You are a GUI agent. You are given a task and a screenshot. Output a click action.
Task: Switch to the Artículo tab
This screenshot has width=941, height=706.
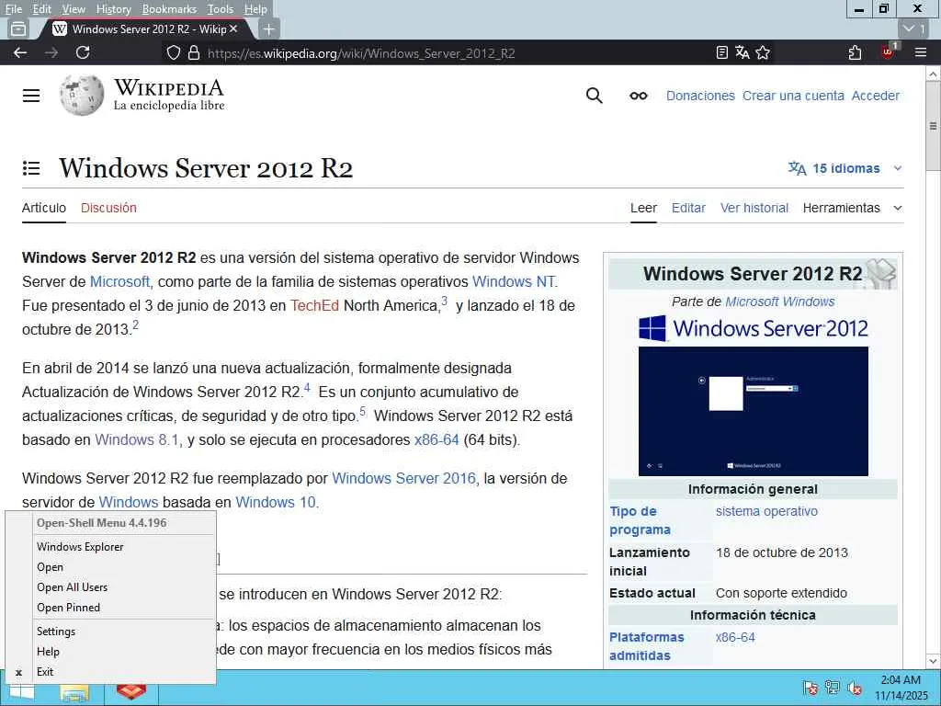pyautogui.click(x=44, y=208)
